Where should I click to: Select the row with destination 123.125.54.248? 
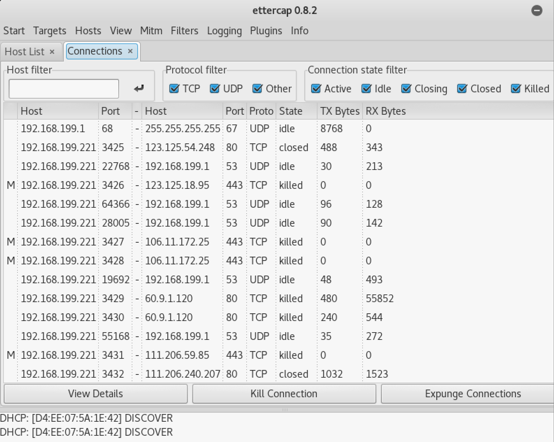pyautogui.click(x=278, y=148)
